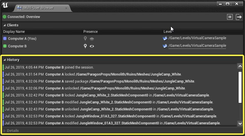The image size is (245, 136).
Task: Select Computer B modified JungleCamp_White_2 entry
Action: click(x=120, y=102)
